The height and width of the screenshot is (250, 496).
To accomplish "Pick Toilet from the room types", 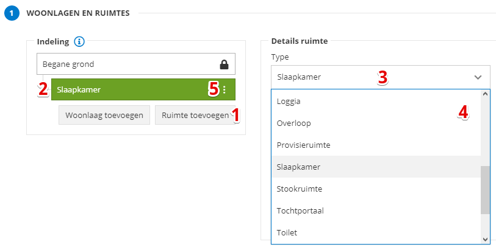I will coord(287,232).
